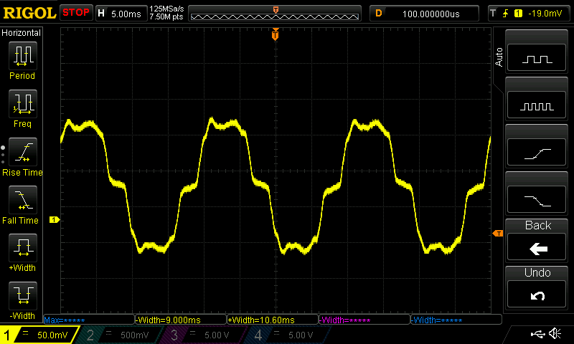Choose the Fall Time measurement
This screenshot has width=574, height=344.
(22, 203)
